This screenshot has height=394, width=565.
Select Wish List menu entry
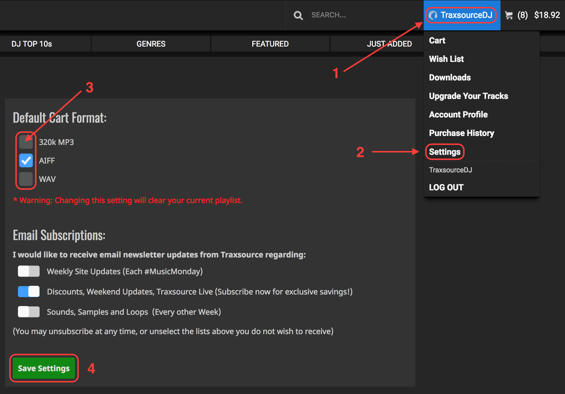click(446, 59)
